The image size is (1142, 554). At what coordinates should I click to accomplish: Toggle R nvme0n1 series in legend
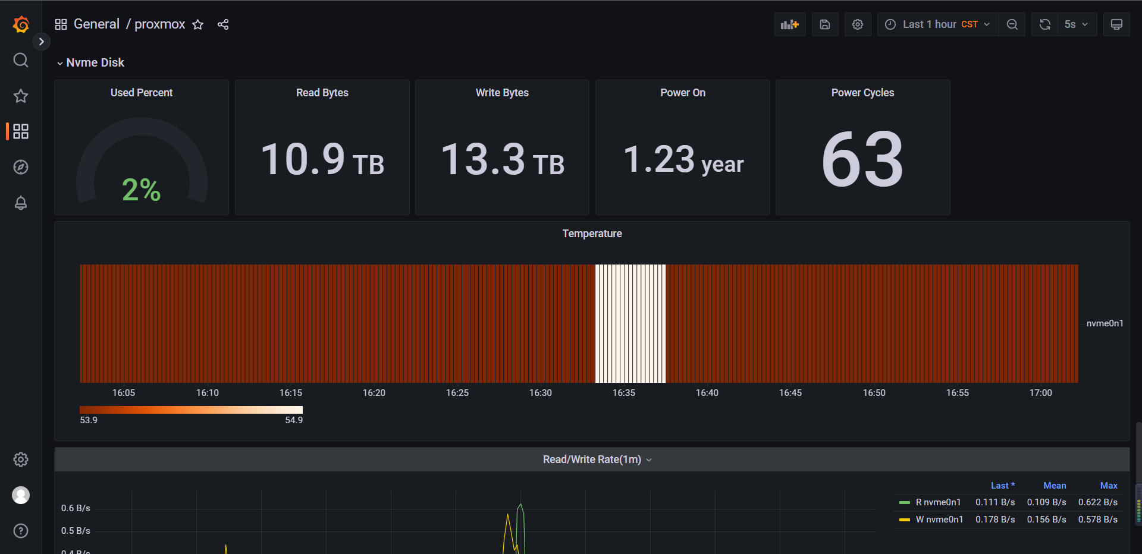pos(937,502)
